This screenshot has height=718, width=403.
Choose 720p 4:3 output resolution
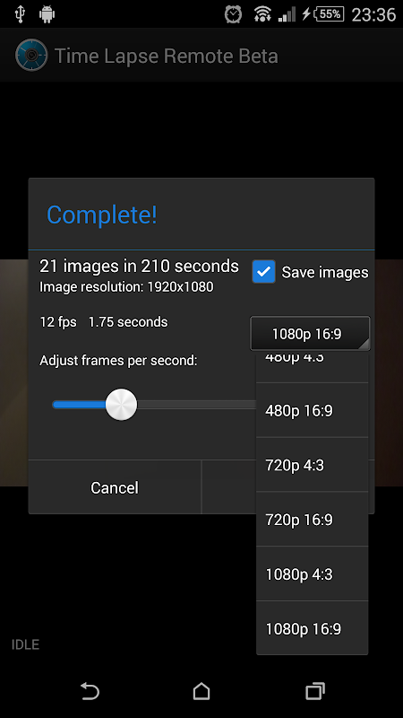point(312,465)
